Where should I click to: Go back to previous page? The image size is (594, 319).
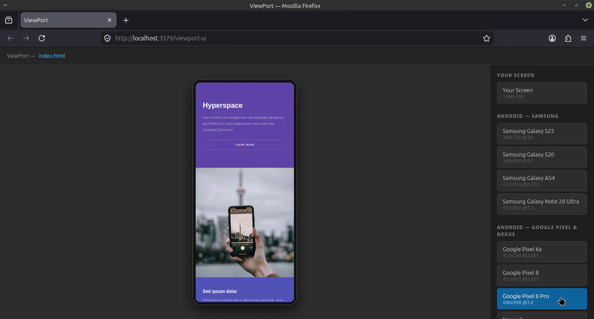point(10,38)
